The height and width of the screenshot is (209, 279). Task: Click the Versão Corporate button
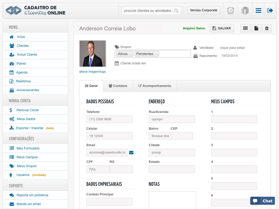tap(204, 10)
